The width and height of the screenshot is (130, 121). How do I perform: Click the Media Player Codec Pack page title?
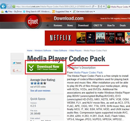(x=66, y=59)
